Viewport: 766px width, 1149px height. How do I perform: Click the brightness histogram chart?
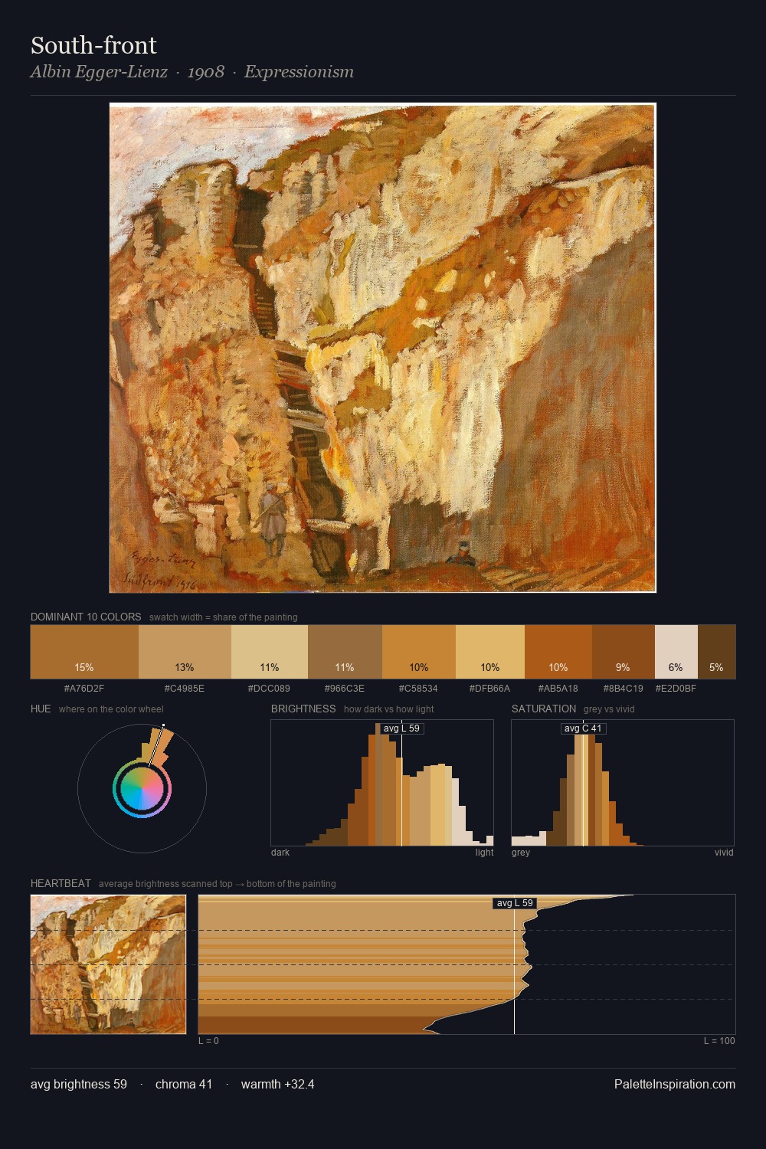point(382,783)
